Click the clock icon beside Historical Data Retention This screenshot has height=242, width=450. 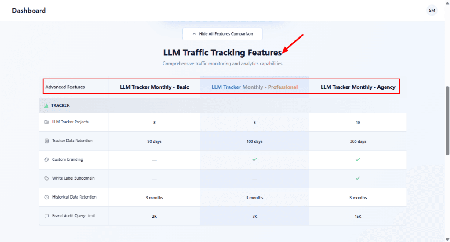pos(47,197)
